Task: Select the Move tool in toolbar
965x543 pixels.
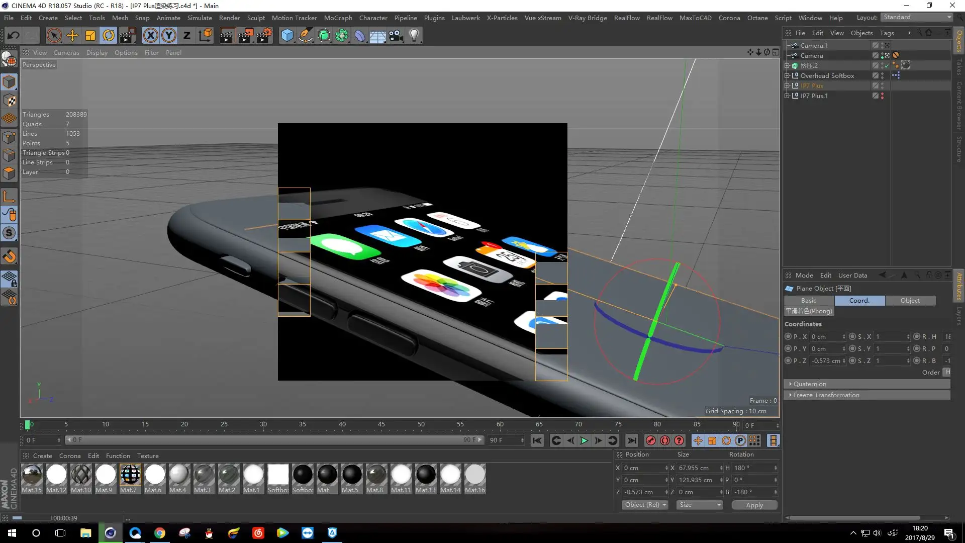Action: 72,35
